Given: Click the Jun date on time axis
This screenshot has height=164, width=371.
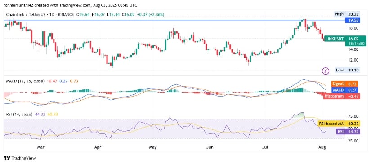Looking at the screenshot, I should pos(210,147).
